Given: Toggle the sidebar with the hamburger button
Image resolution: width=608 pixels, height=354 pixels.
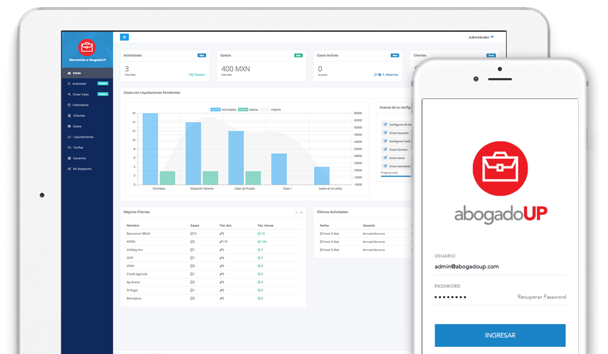Looking at the screenshot, I should tap(124, 37).
